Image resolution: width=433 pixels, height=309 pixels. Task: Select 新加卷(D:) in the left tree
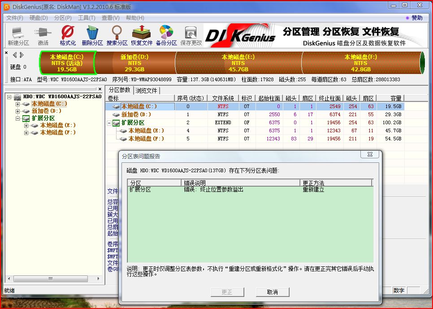click(x=47, y=111)
